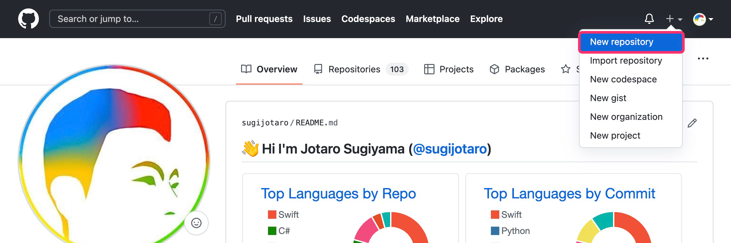Click the pencil icon to edit README
Screen dimensions: 731x243
click(692, 123)
